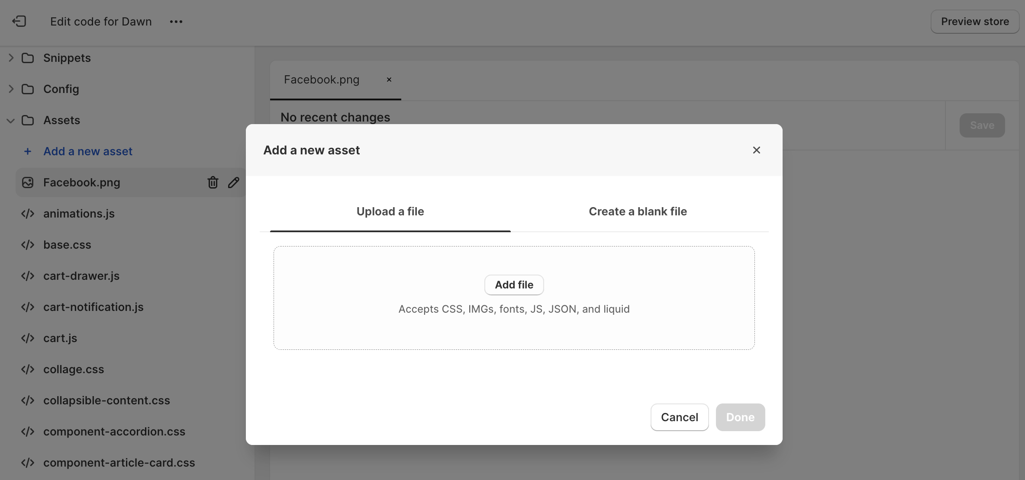Click the Edit code for Dawn title

point(101,22)
